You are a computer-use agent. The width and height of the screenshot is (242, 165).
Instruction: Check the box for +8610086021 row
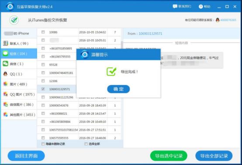tap(43, 113)
